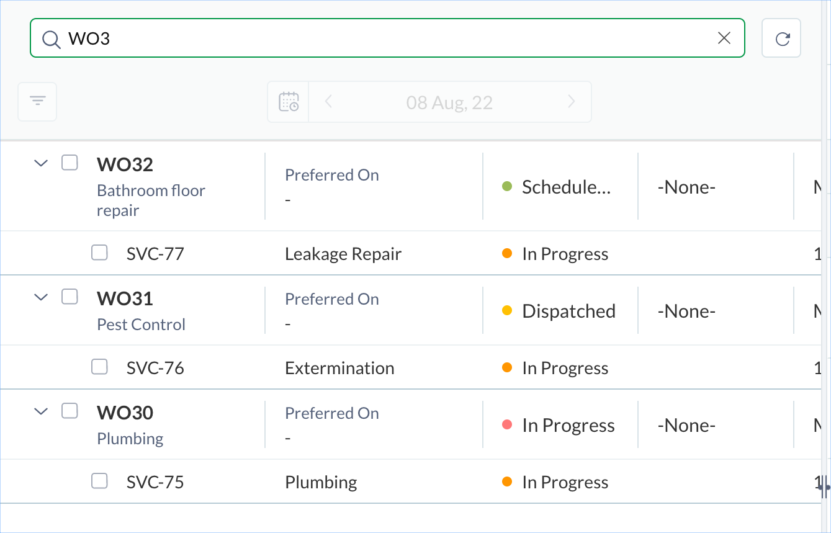This screenshot has width=831, height=533.
Task: Click the Dispatched status dot of WO31
Action: click(507, 311)
